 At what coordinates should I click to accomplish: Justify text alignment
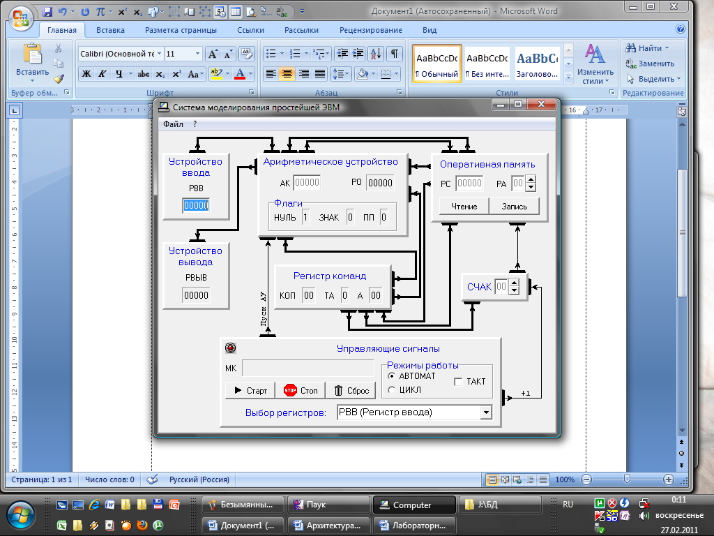click(320, 74)
